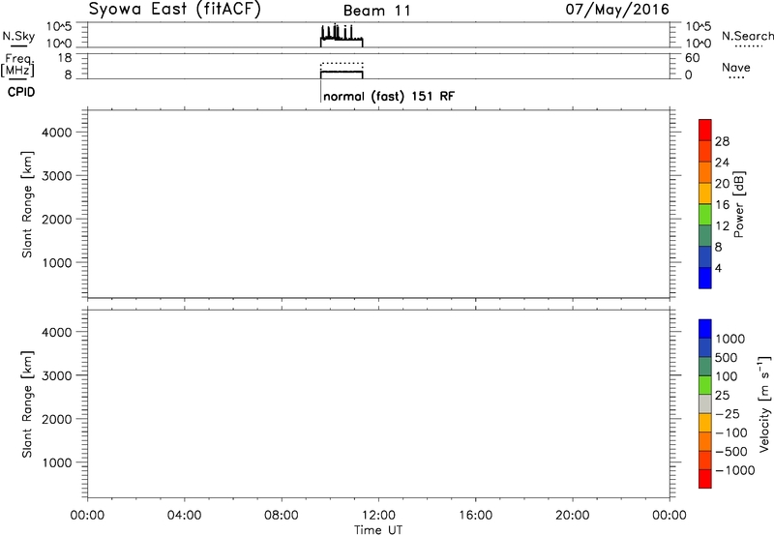Click the 'Syowa East (fitACF)' title text
Viewport: 774px width, 536px height.
174,10
